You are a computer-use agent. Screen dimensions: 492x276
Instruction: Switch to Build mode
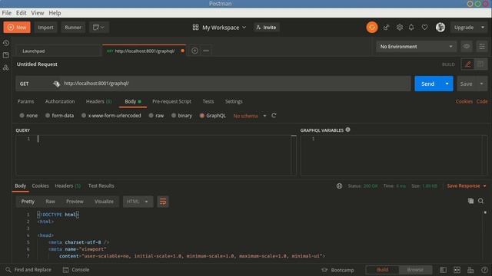point(383,270)
